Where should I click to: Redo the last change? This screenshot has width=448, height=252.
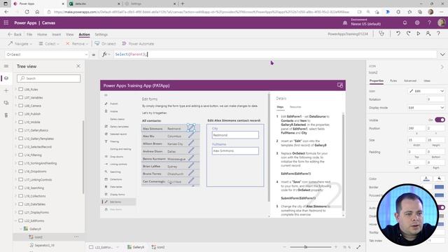click(x=409, y=34)
